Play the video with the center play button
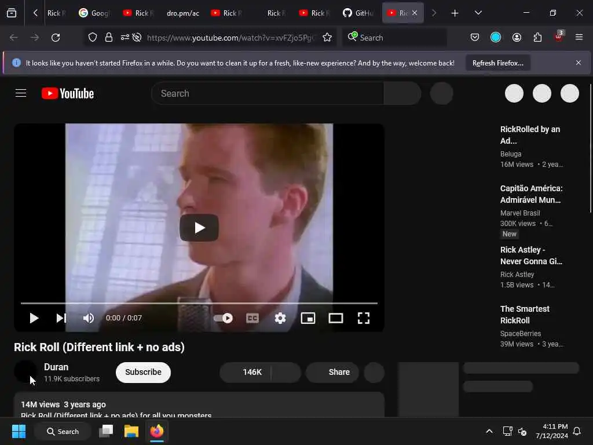The height and width of the screenshot is (445, 593). (199, 227)
